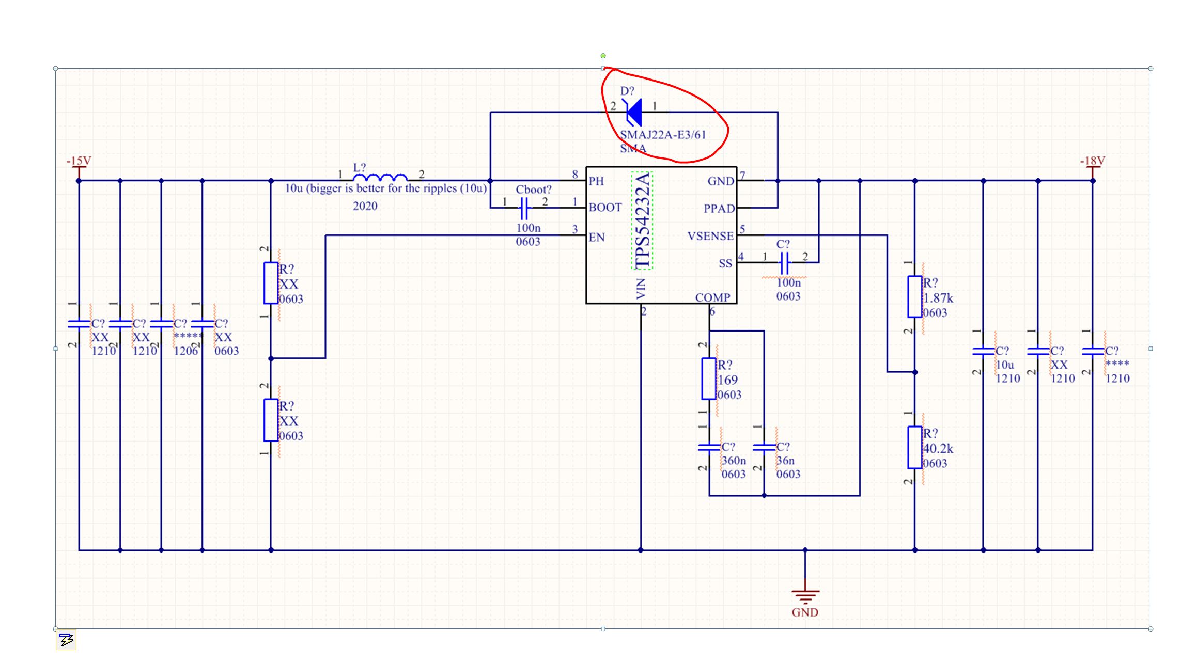Click the 360n capacitor value
This screenshot has width=1181, height=662.
click(x=734, y=461)
